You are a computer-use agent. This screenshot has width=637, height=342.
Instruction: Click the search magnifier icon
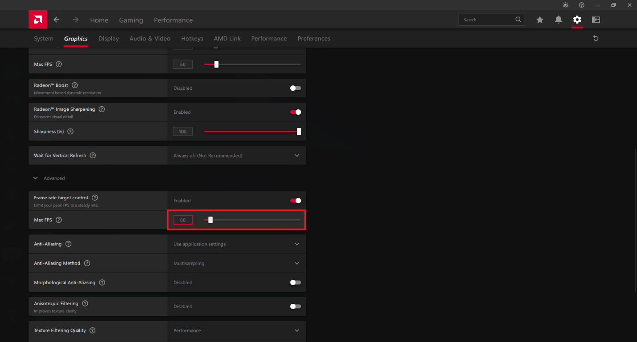coord(518,20)
